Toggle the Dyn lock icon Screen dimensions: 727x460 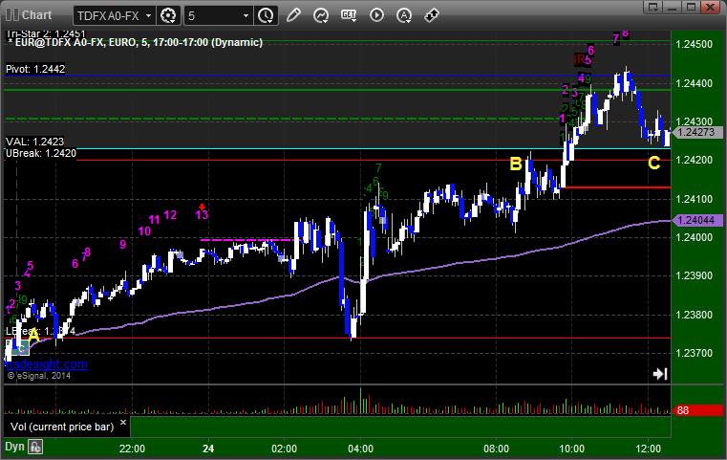click(x=35, y=447)
